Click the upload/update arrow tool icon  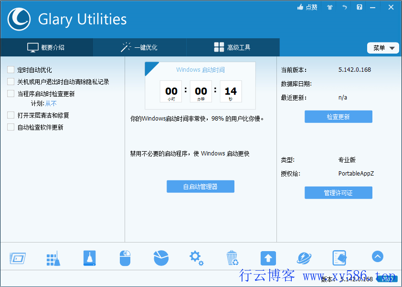268,257
